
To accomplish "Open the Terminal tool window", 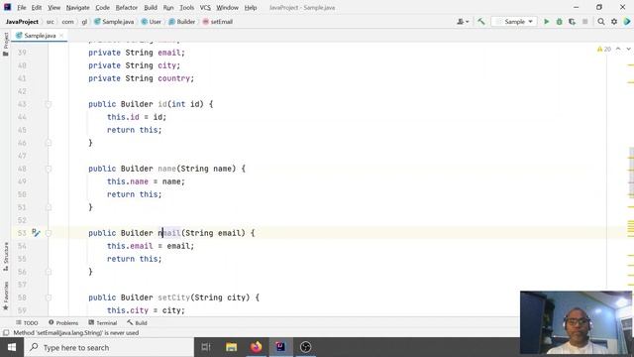I will coord(103,322).
